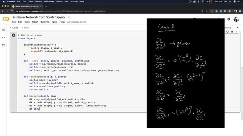Go forward in Chrome history
This screenshot has width=243, height=136.
(7, 11)
